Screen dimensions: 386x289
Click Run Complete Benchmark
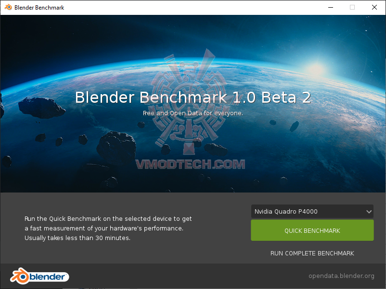point(312,253)
